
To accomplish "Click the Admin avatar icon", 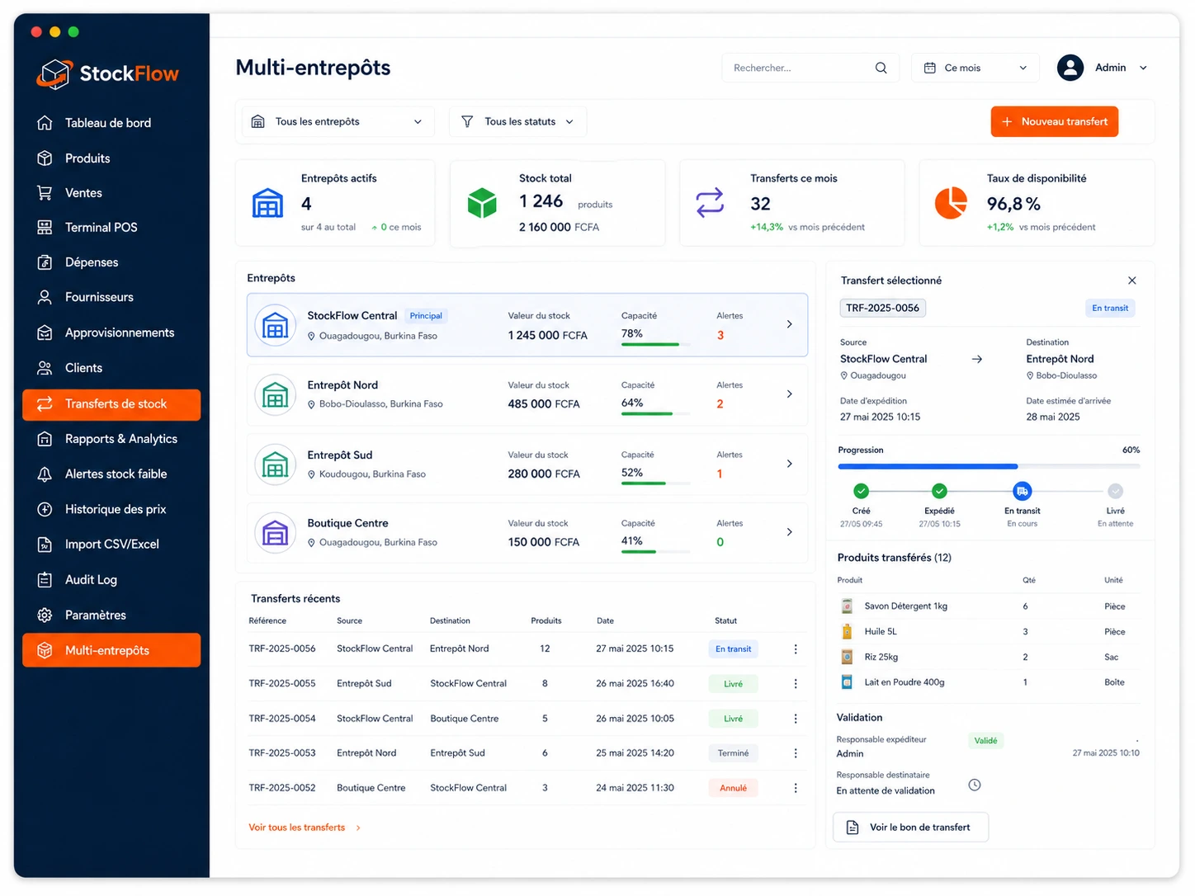I will [x=1070, y=68].
